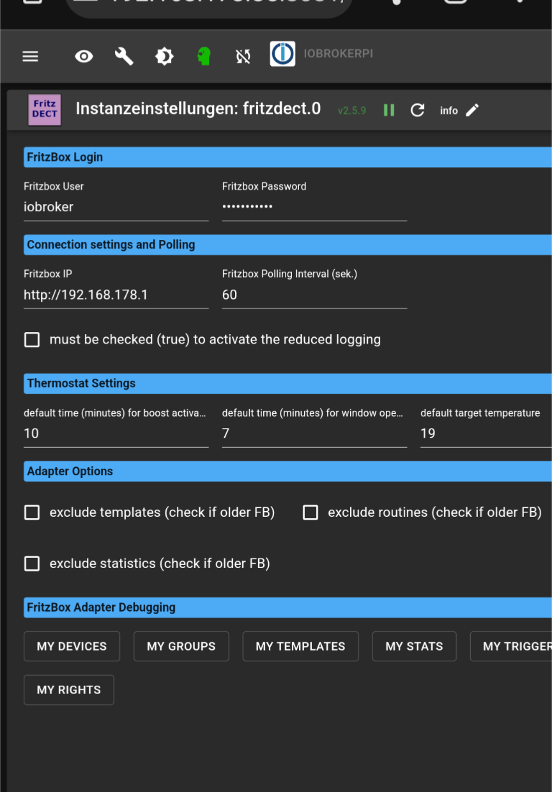The image size is (552, 792).
Task: Click the FritzBox Login section header
Action: 287,157
